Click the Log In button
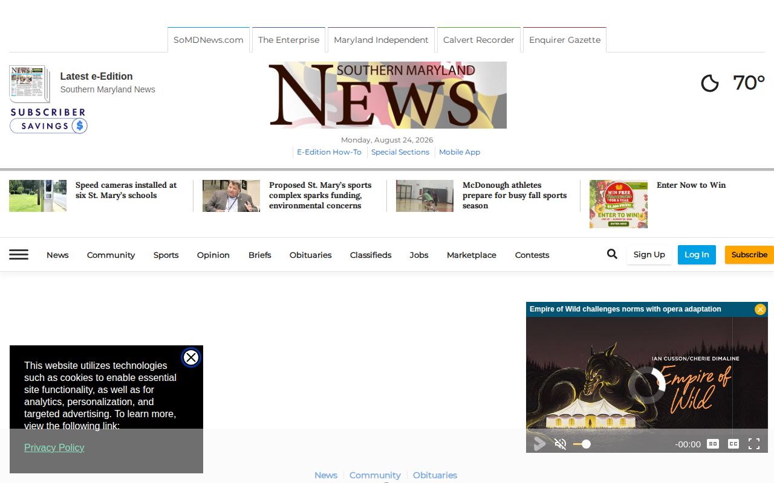774x483 pixels. coord(697,255)
